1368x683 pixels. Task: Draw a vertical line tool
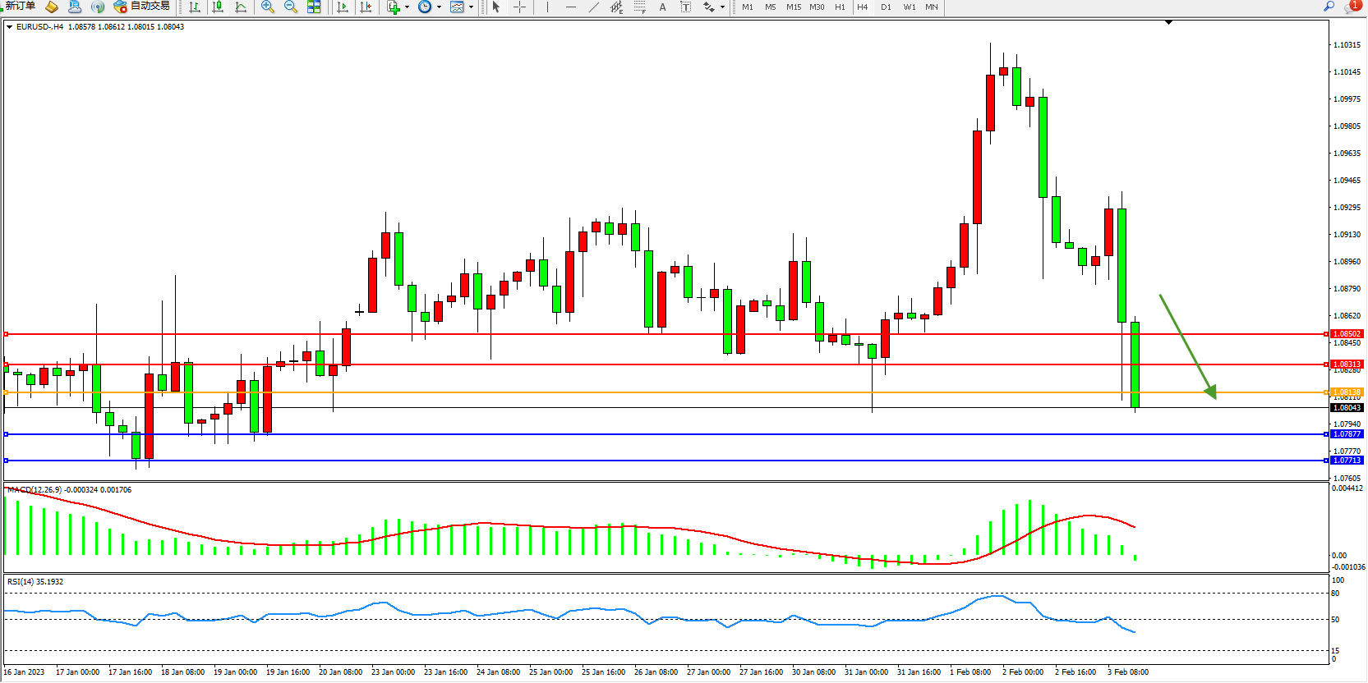point(547,7)
